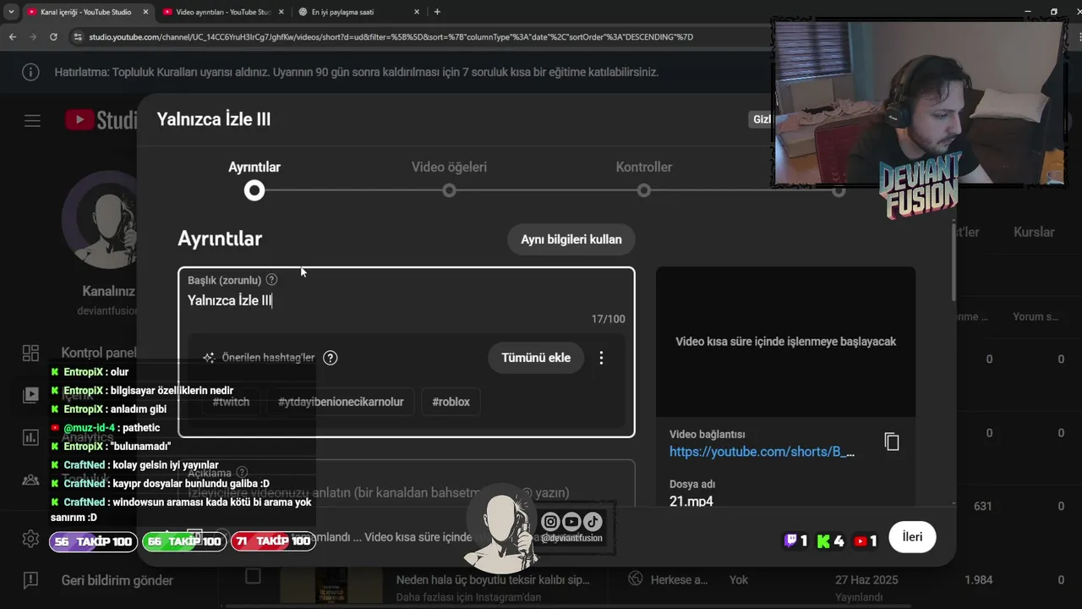
Task: Go to the Ayrıntılar step
Action: tap(254, 179)
